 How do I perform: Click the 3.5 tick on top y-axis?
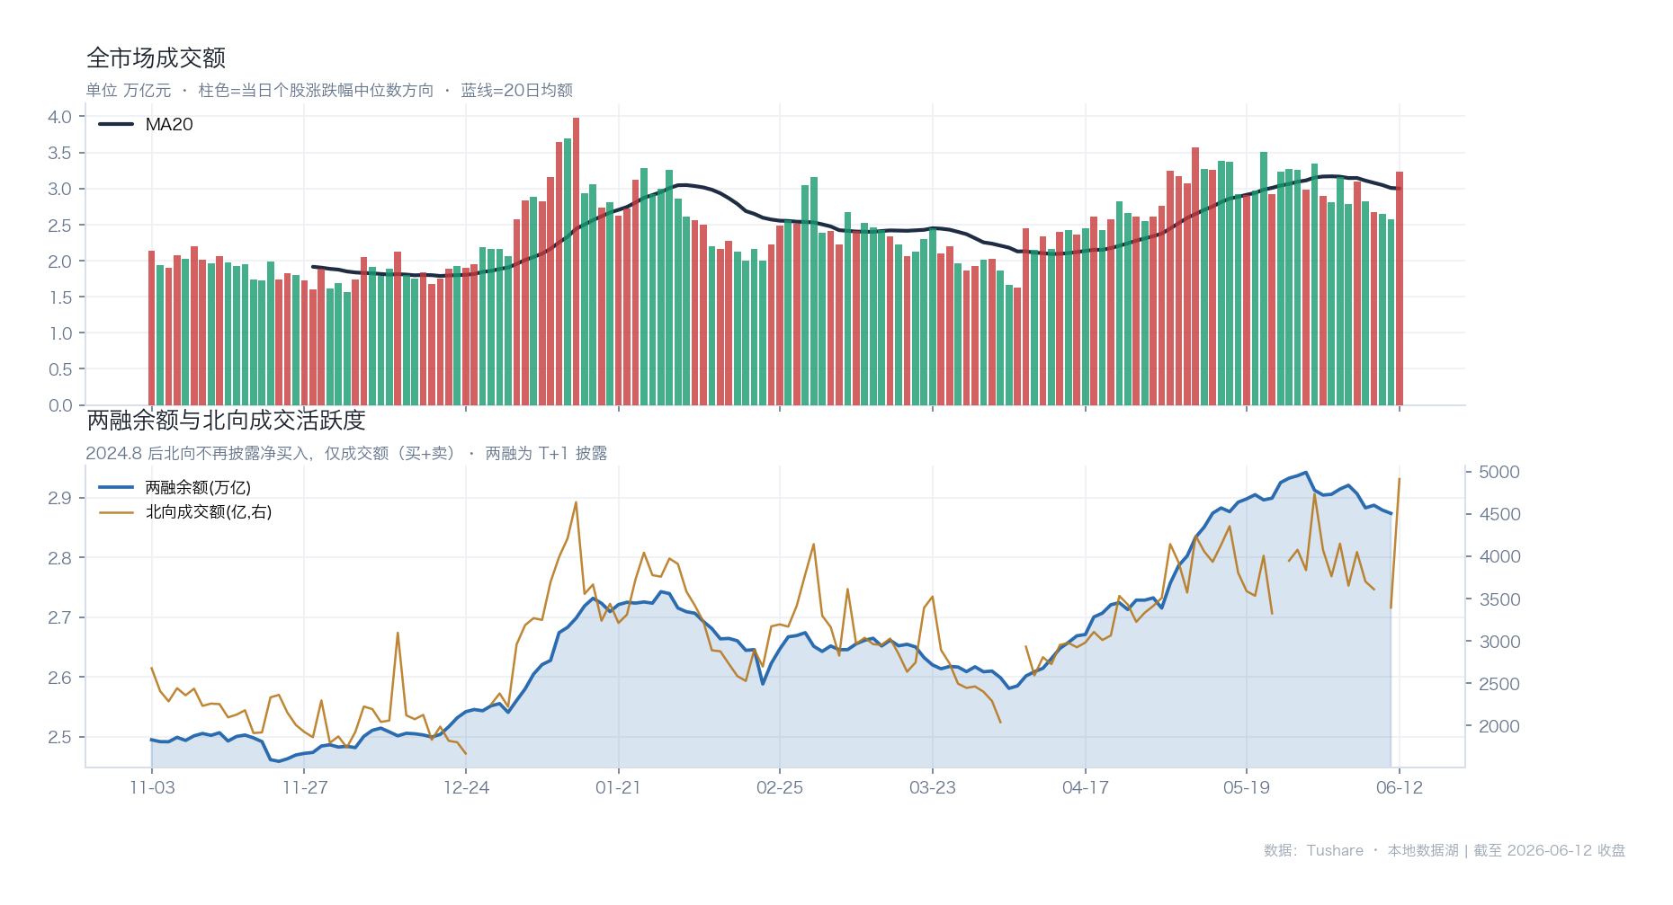click(60, 153)
